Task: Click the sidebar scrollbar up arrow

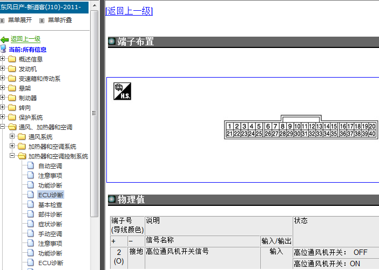Action: click(x=94, y=5)
